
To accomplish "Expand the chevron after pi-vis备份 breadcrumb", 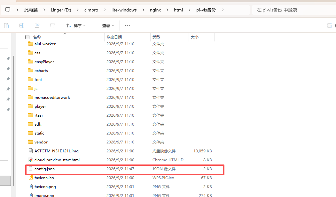I will pyautogui.click(x=223, y=10).
